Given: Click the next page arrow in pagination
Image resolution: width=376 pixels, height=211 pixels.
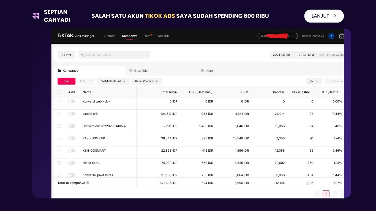Looking at the screenshot, I should tap(335, 194).
